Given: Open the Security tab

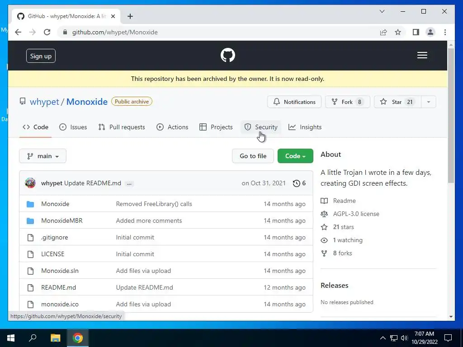Looking at the screenshot, I should click(x=261, y=127).
